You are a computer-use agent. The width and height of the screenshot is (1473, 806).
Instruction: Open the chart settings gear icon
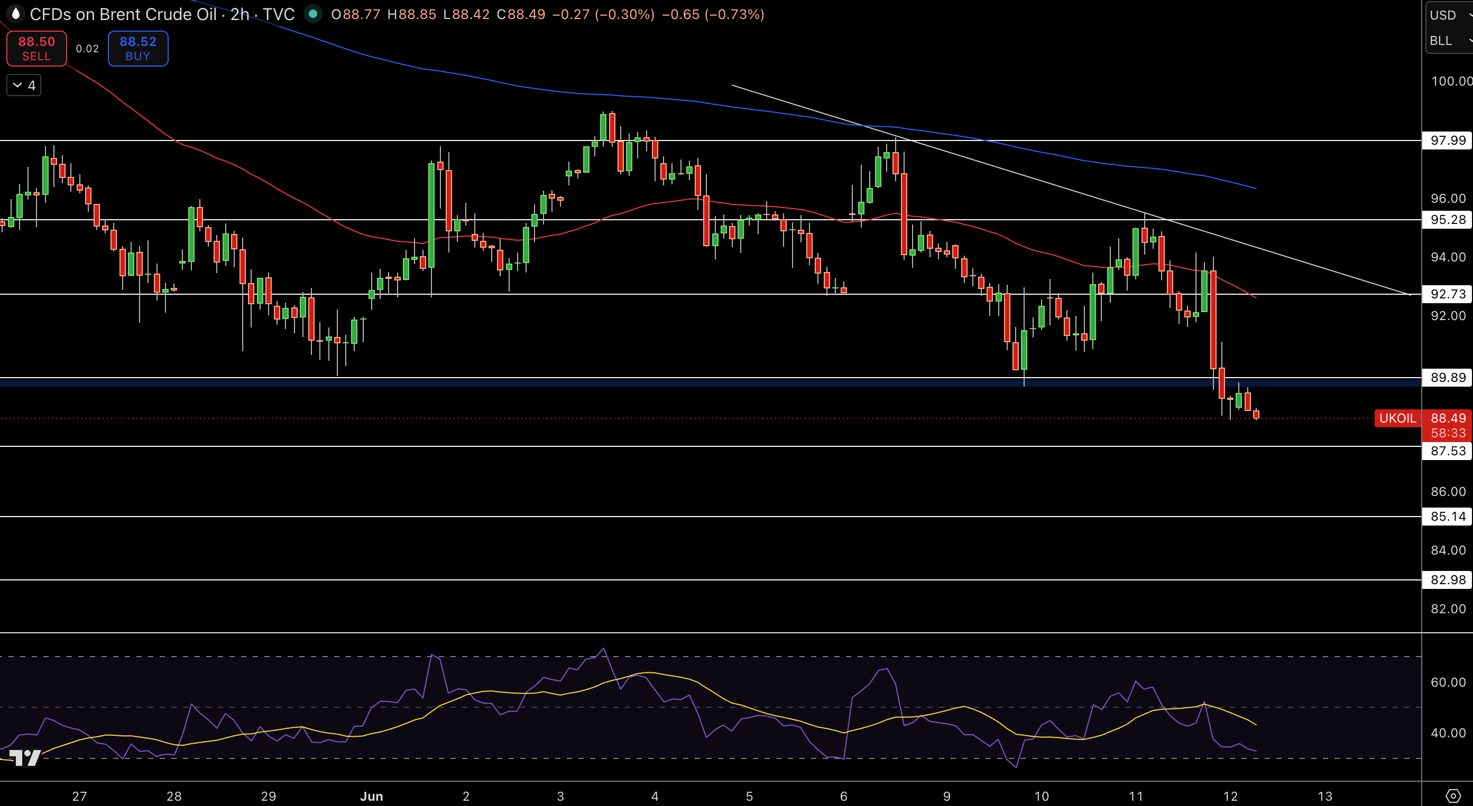point(1453,795)
